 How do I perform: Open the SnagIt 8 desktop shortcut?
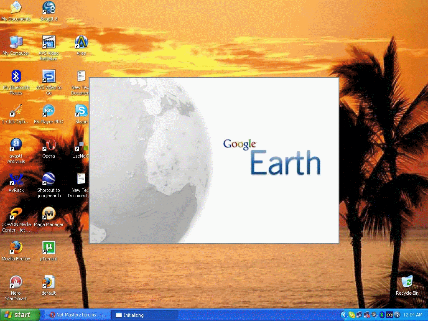coord(48,8)
